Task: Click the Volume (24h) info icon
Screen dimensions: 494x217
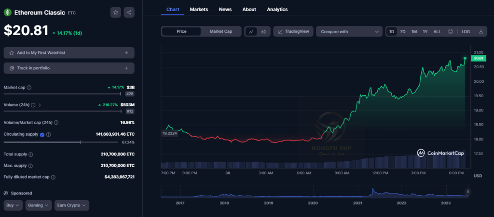Action: [x=33, y=105]
